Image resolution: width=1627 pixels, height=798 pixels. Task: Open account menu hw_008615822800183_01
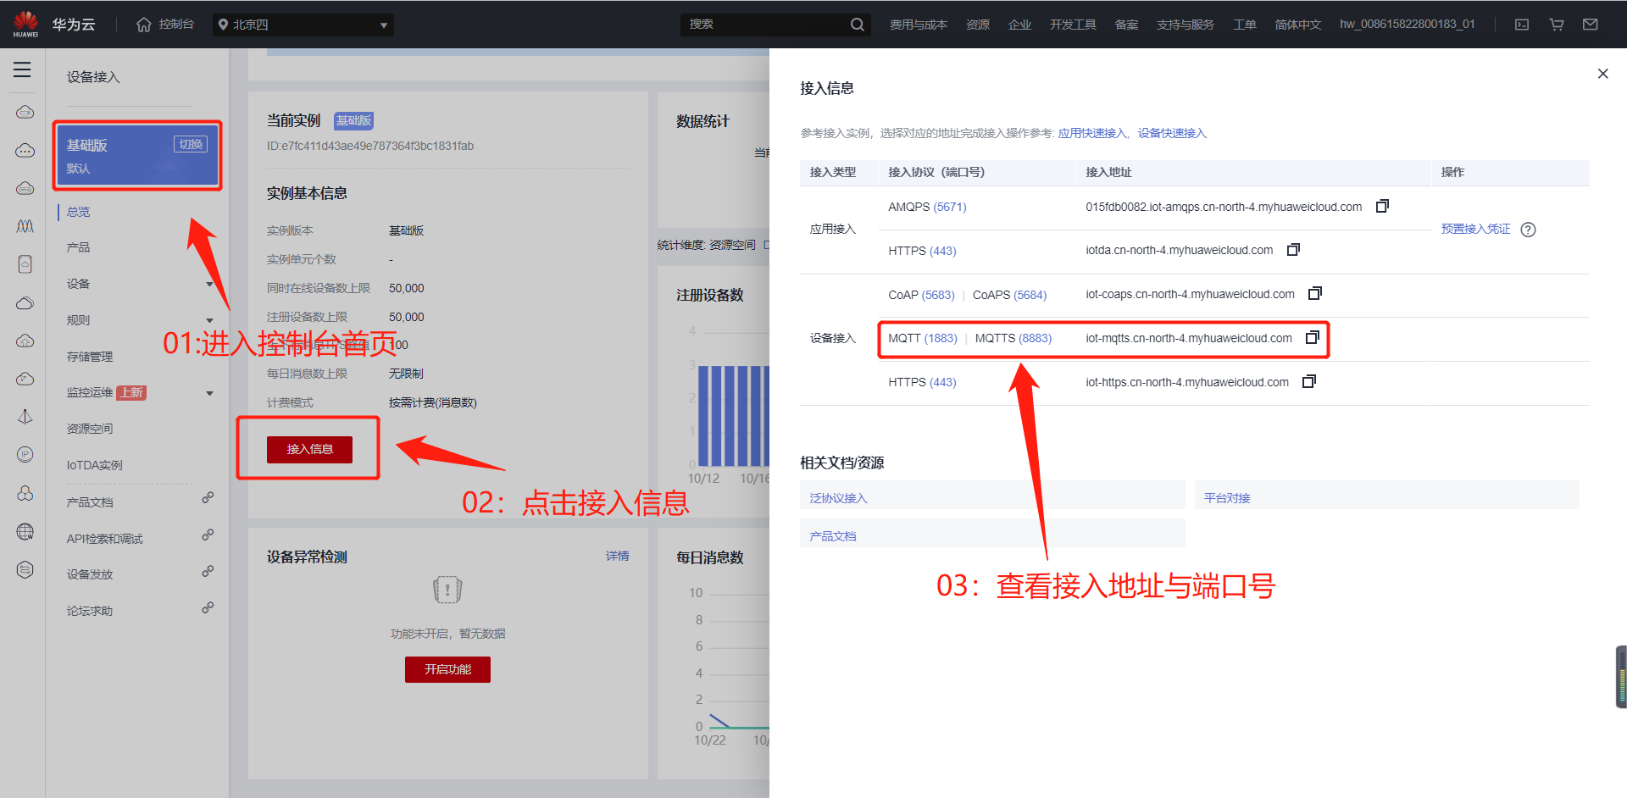pyautogui.click(x=1408, y=24)
